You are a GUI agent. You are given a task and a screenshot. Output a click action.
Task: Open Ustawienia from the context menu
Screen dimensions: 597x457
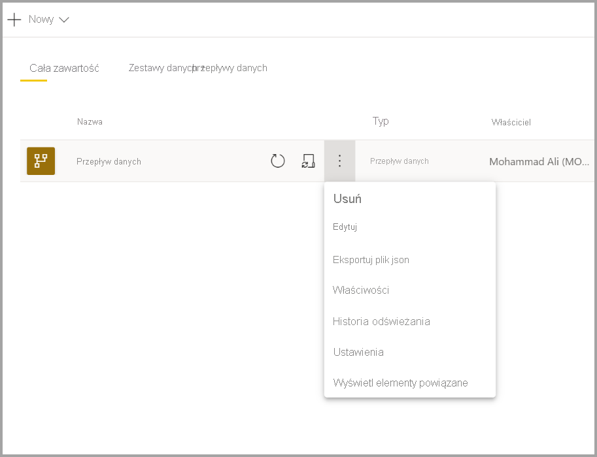click(x=358, y=352)
